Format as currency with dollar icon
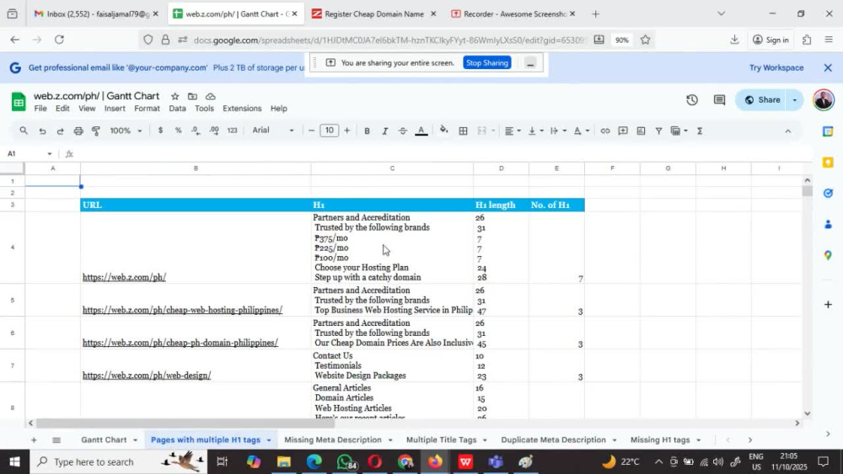This screenshot has height=474, width=843. [x=160, y=130]
